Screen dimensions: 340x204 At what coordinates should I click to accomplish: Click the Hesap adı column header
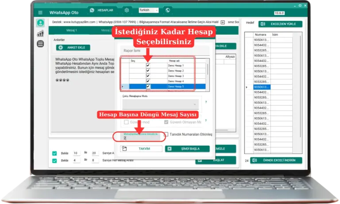click(x=174, y=61)
